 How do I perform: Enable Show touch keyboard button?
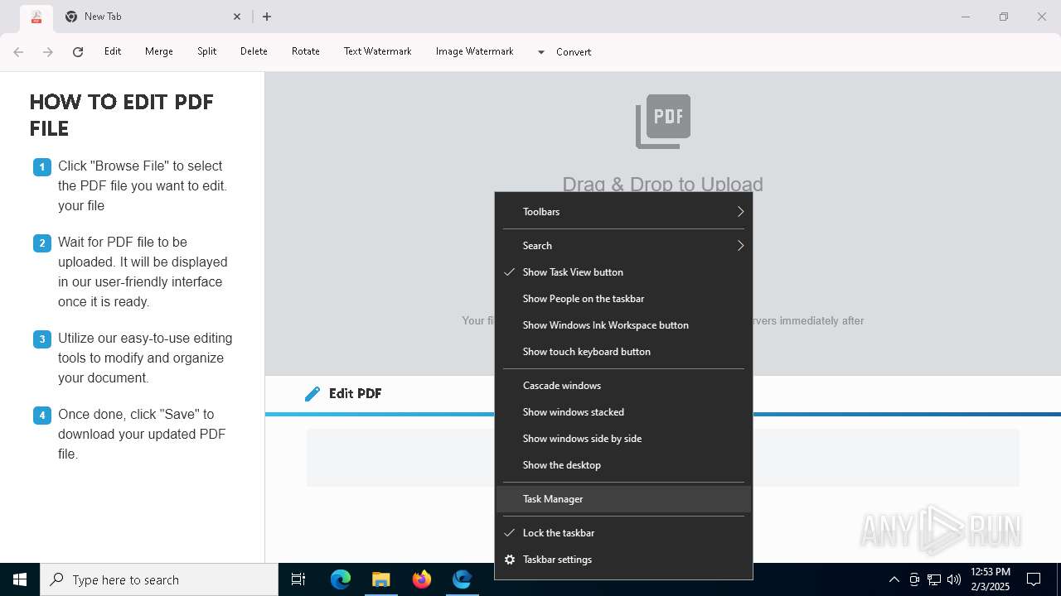coord(623,351)
